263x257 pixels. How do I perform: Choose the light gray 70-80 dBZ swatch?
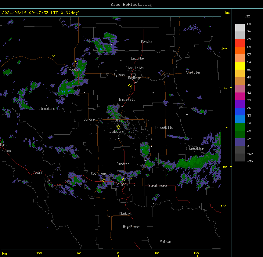[x=240, y=28]
